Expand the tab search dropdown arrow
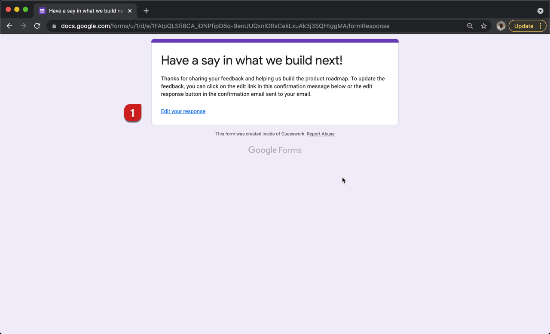 (540, 11)
